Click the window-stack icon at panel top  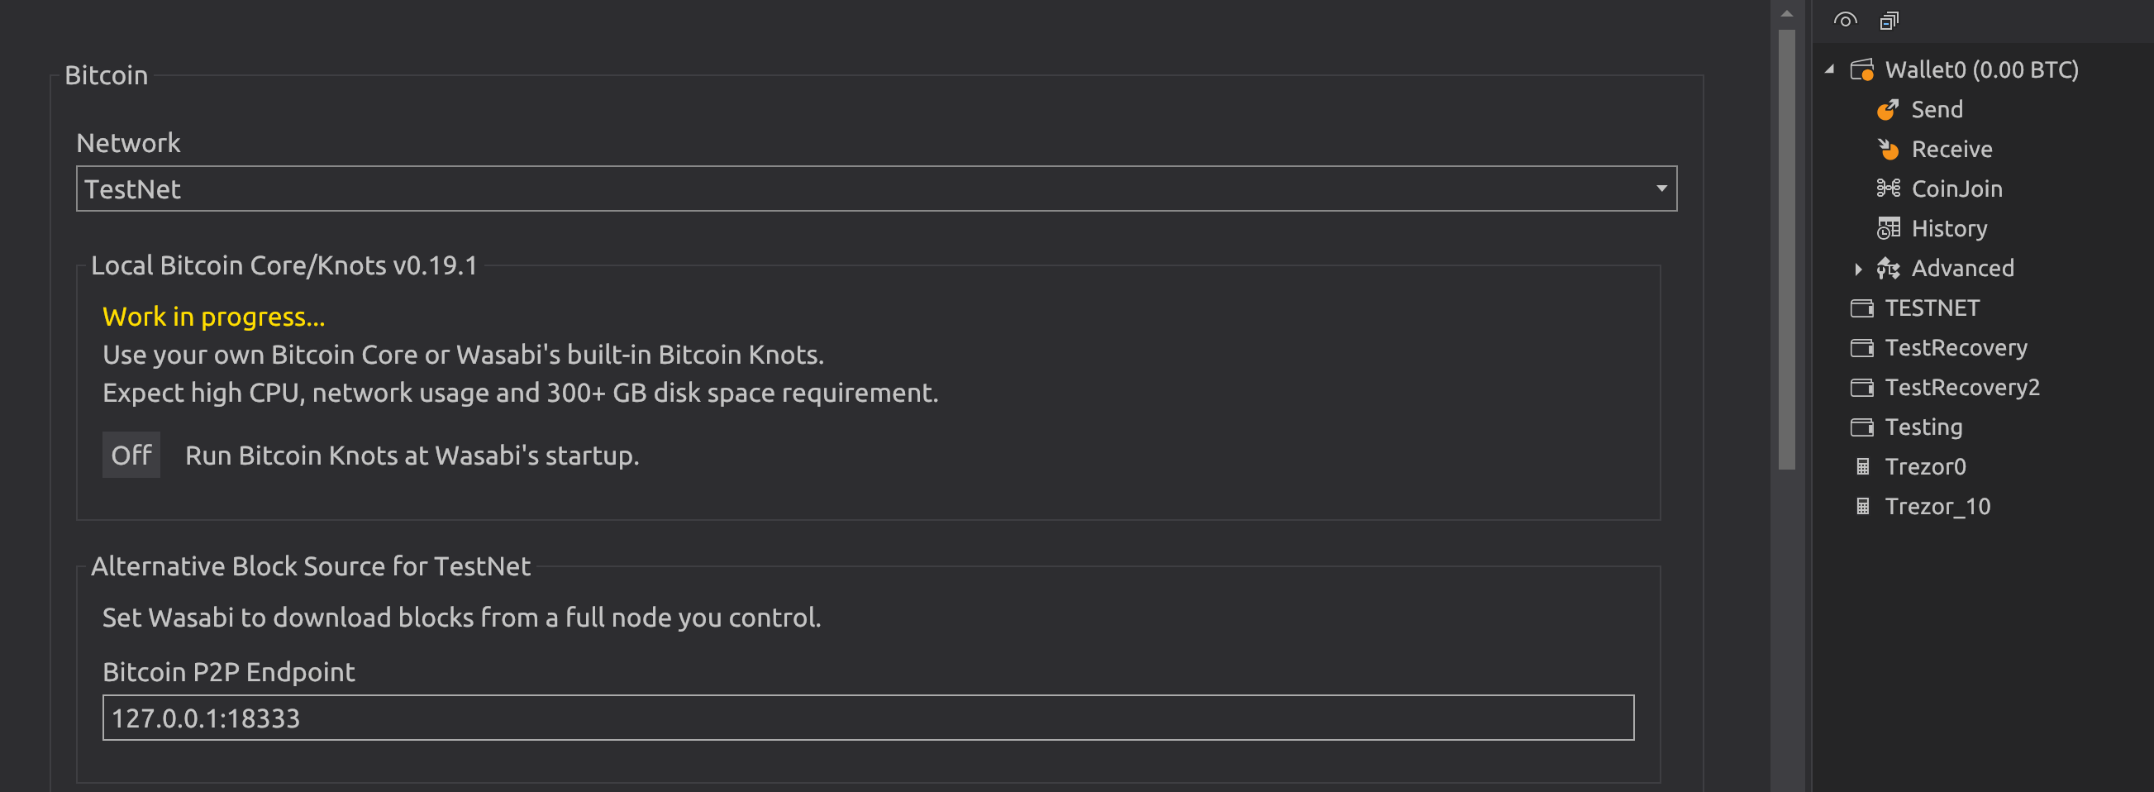click(1889, 20)
